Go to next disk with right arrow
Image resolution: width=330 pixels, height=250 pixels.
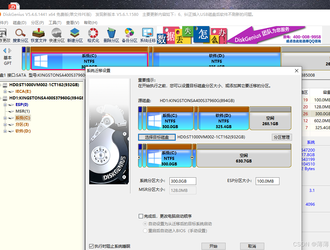pyautogui.click(x=10, y=51)
